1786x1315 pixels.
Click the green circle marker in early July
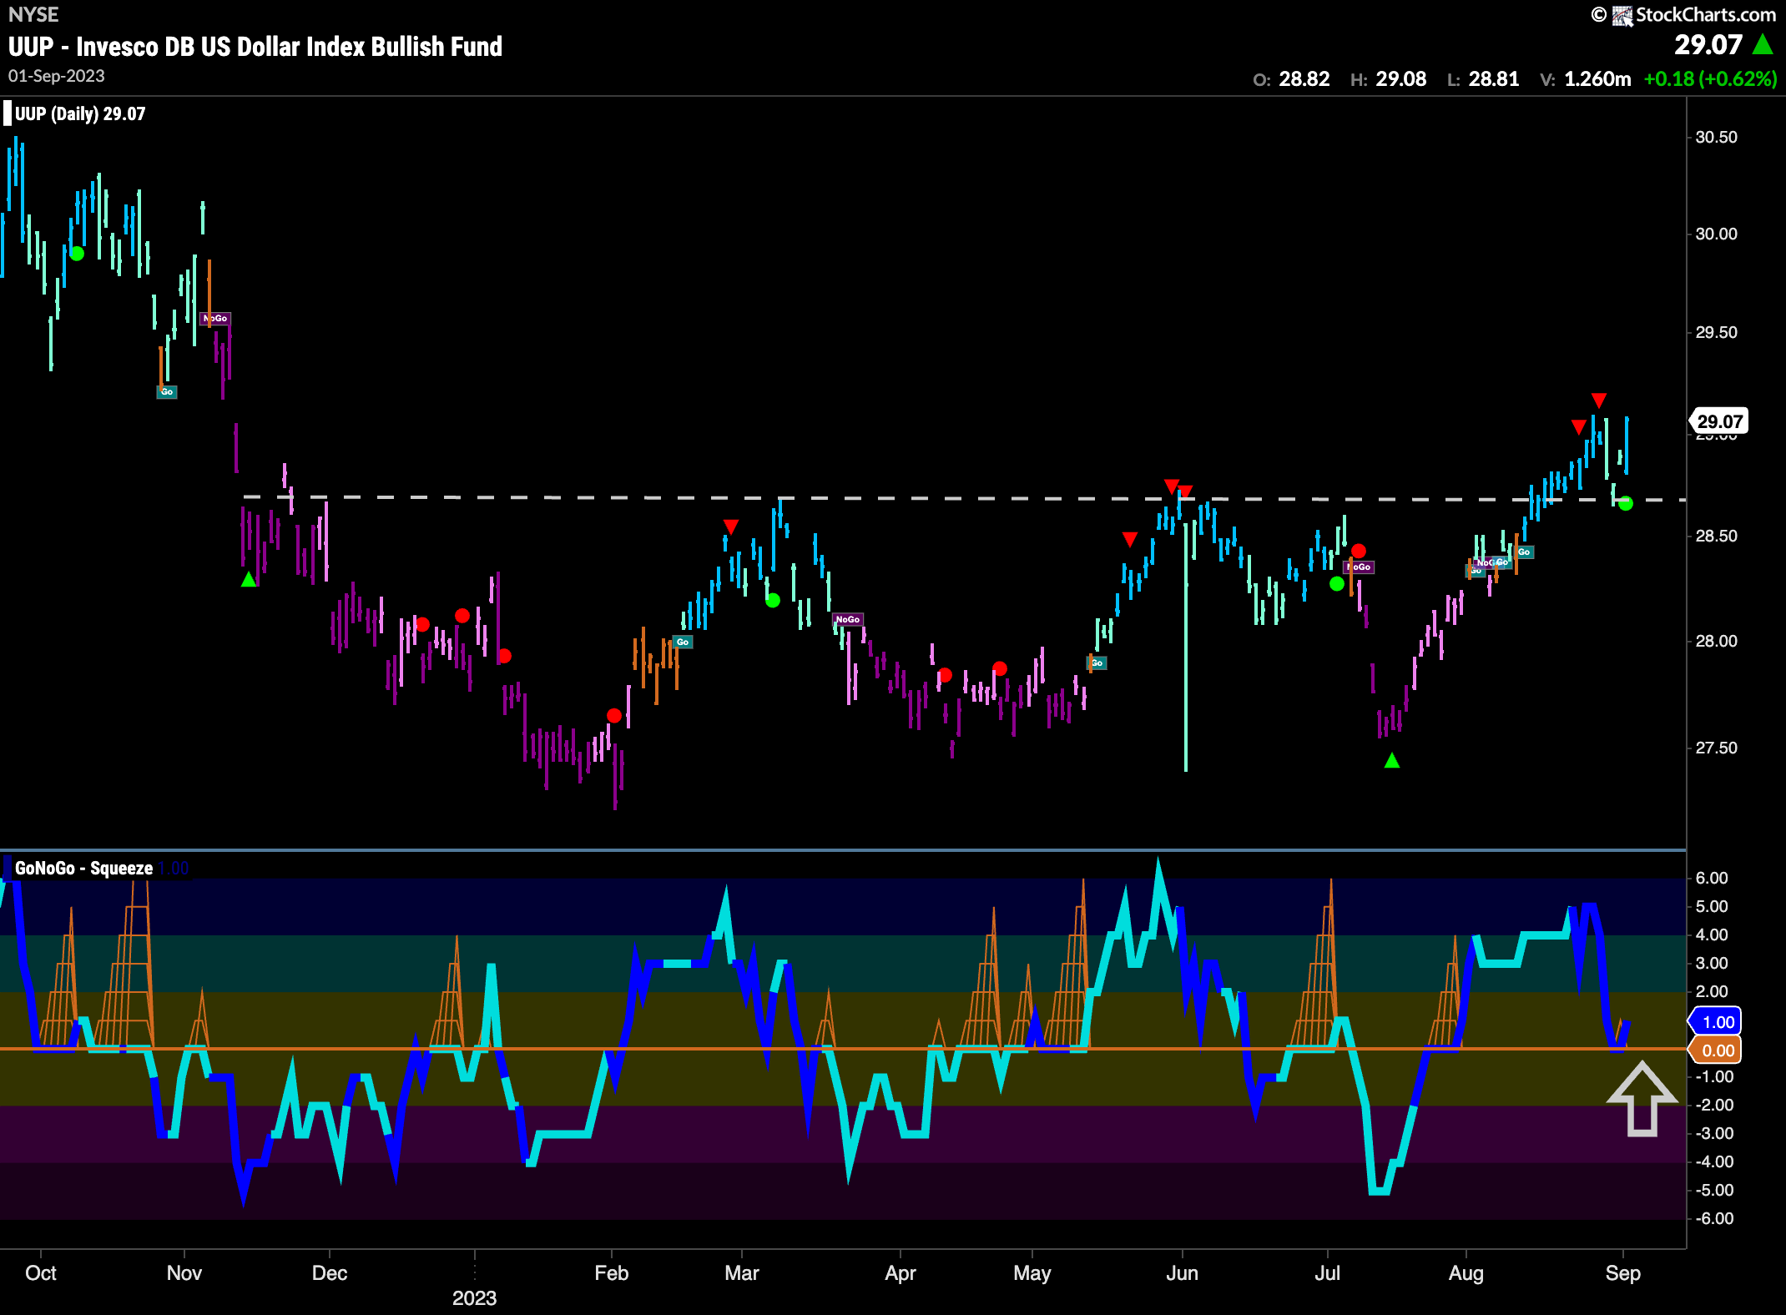[x=1337, y=584]
